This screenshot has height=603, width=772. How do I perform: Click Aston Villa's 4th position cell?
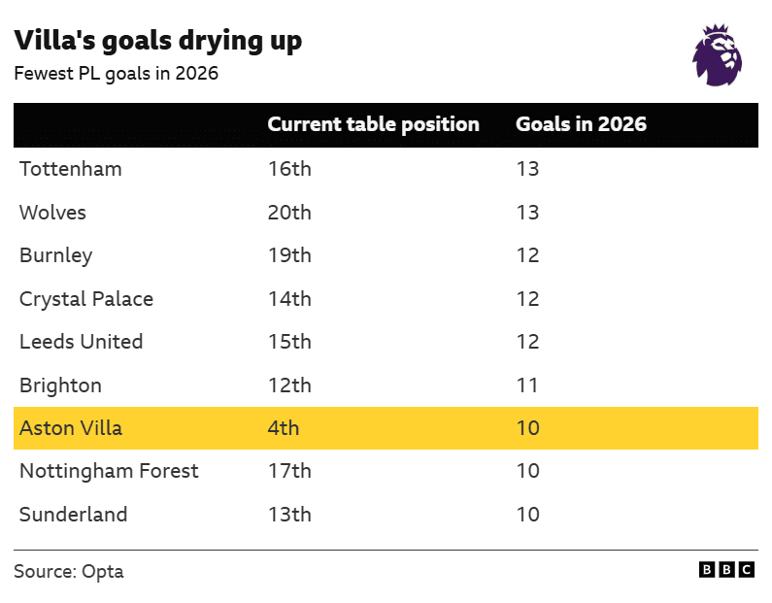pos(284,428)
